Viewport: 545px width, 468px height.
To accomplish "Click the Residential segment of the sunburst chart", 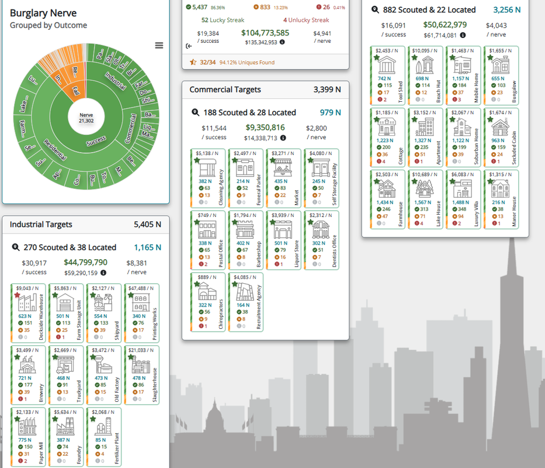I will (x=55, y=150).
